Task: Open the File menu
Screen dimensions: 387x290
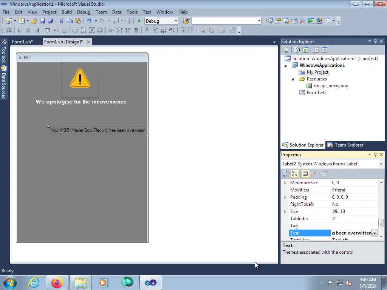Action: click(x=6, y=12)
